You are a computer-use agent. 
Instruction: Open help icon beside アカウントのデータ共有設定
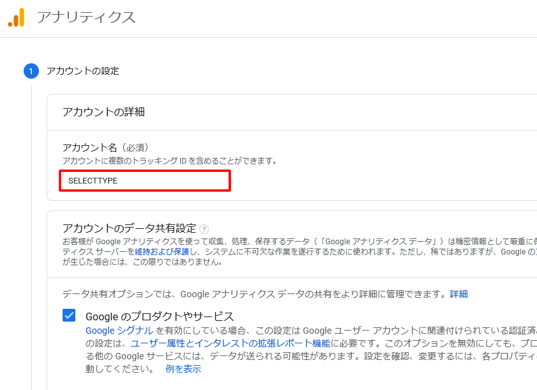pyautogui.click(x=204, y=229)
